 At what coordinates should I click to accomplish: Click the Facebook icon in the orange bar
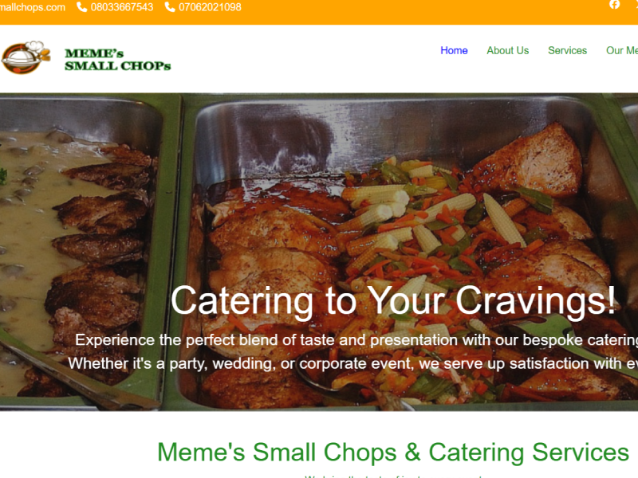click(x=614, y=5)
